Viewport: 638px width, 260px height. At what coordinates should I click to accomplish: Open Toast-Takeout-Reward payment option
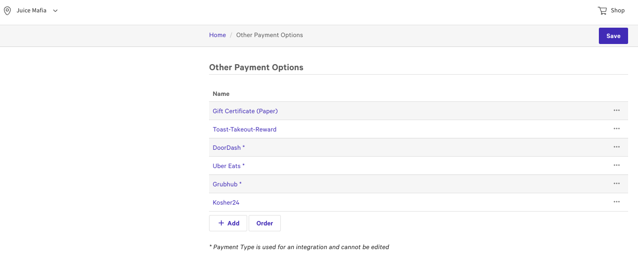pyautogui.click(x=244, y=130)
